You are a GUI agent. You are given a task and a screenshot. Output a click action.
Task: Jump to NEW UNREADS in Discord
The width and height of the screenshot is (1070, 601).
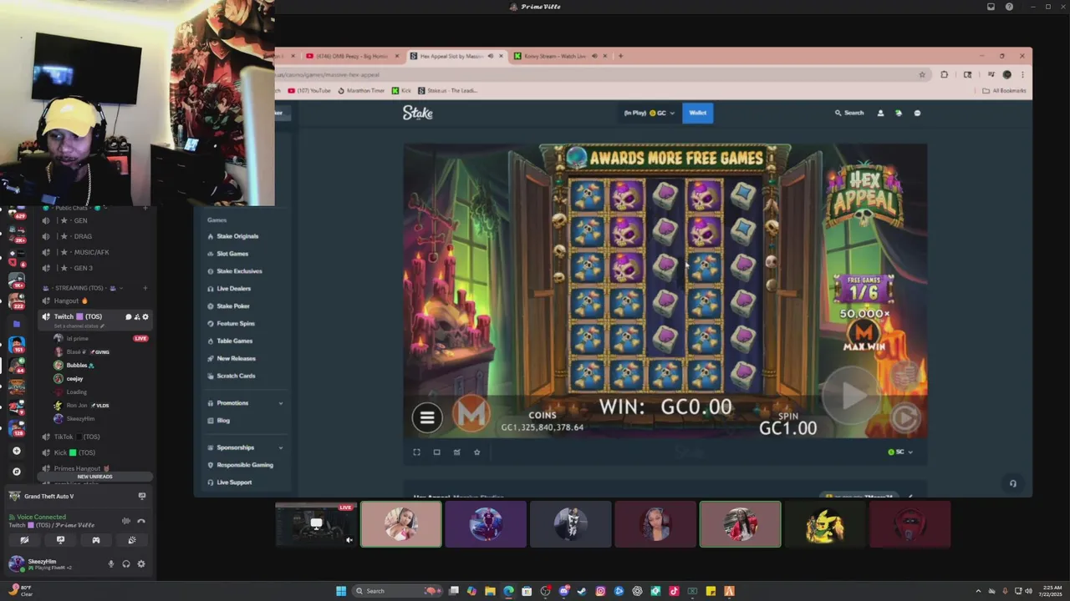pos(94,477)
